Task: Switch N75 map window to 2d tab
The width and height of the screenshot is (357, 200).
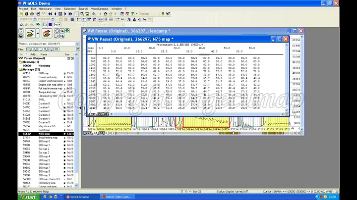Action: pos(100,114)
